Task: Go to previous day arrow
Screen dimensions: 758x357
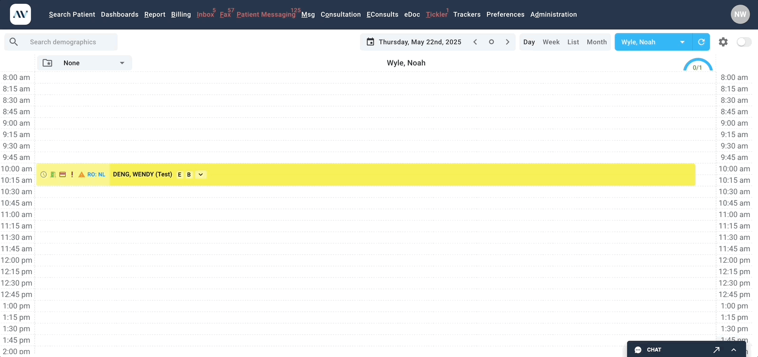Action: point(475,42)
